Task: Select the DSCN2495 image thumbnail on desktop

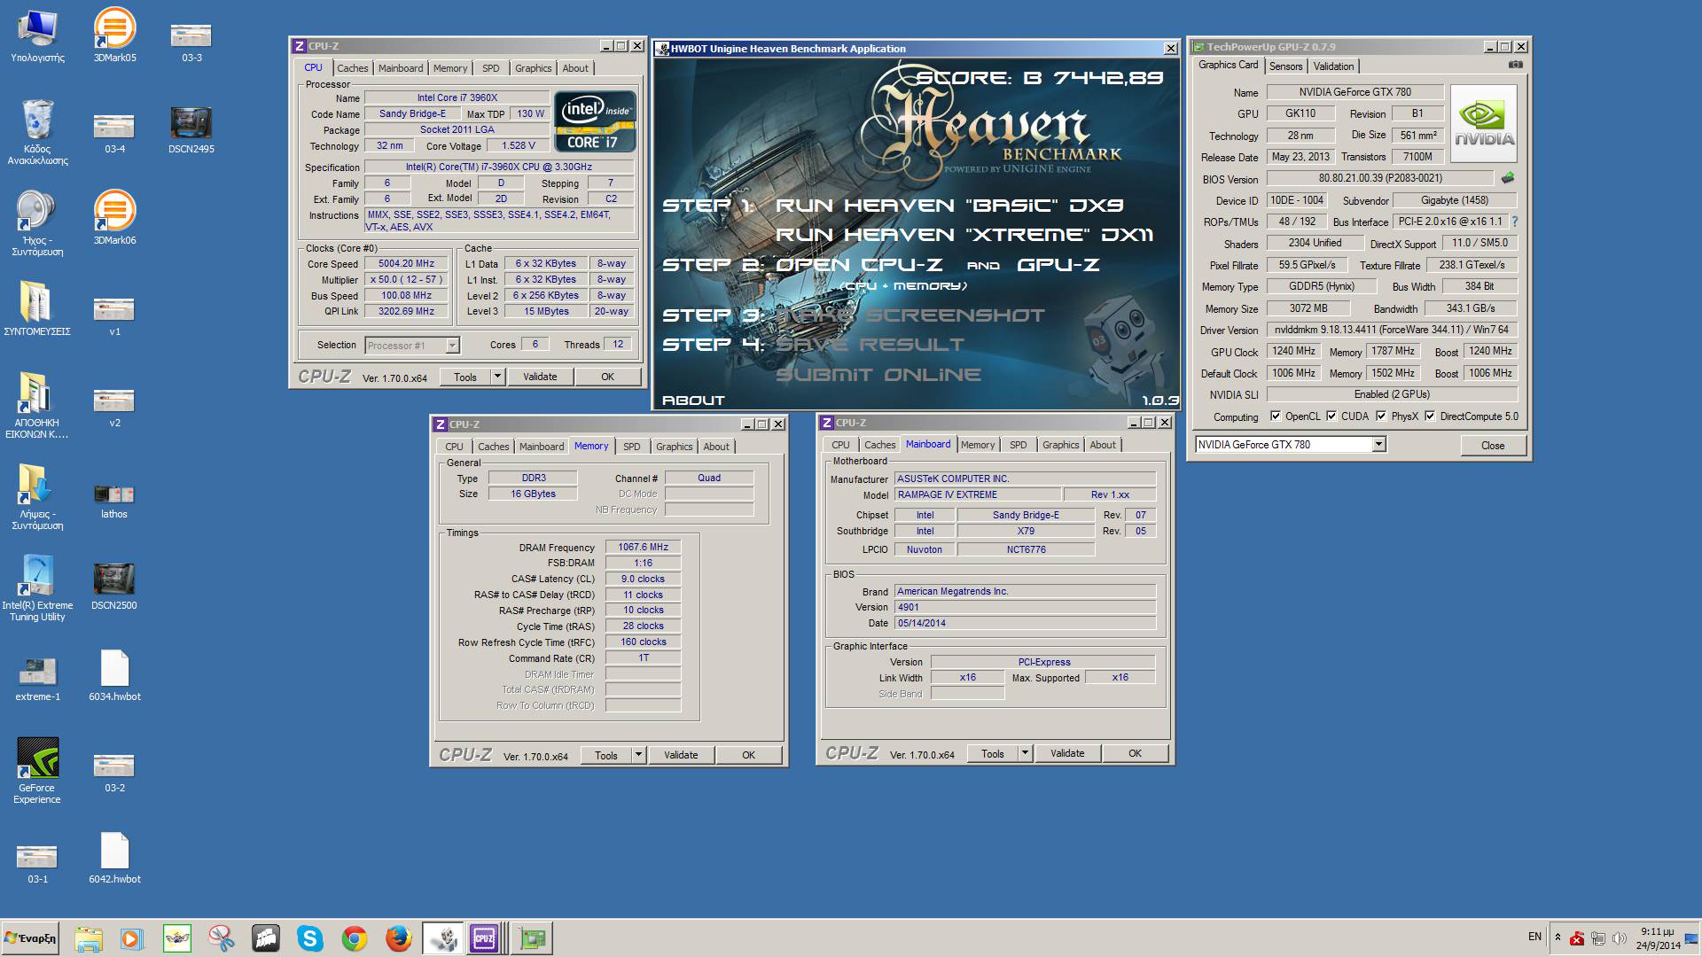Action: pos(191,128)
